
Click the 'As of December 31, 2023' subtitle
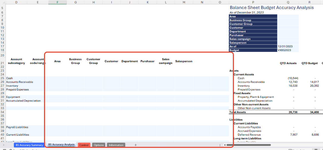(246, 12)
